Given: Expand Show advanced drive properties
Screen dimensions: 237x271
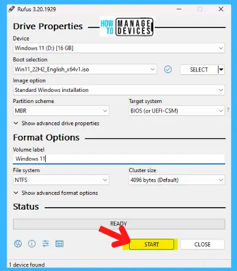Looking at the screenshot, I should coord(56,124).
